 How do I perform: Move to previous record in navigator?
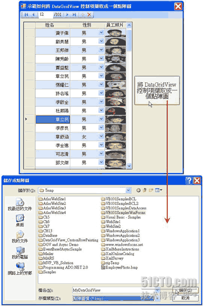pos(33,14)
